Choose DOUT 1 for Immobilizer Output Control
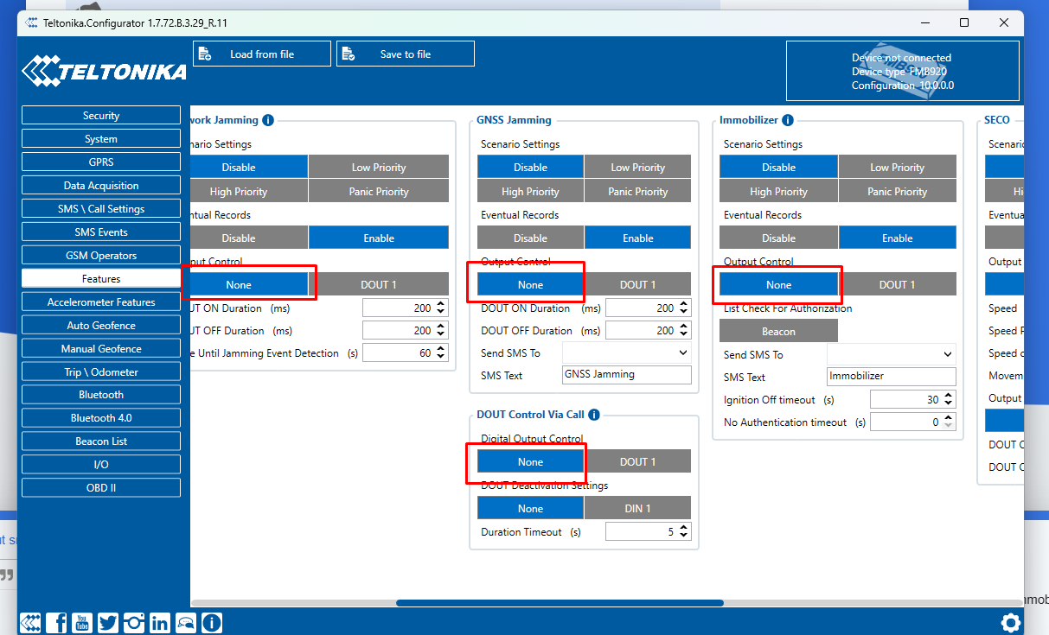1049x635 pixels. 897,285
